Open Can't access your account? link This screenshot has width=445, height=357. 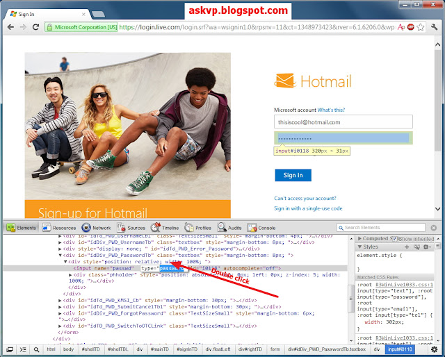click(305, 198)
